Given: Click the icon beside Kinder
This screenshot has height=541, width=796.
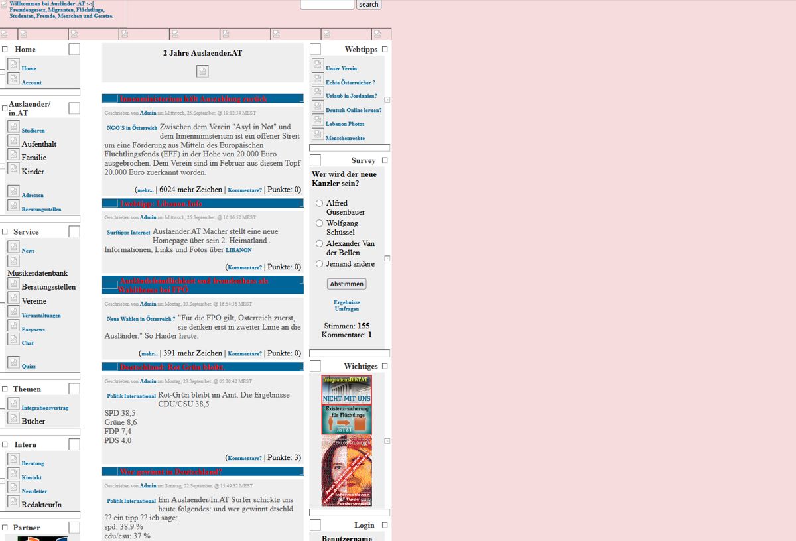Looking at the screenshot, I should click(13, 168).
